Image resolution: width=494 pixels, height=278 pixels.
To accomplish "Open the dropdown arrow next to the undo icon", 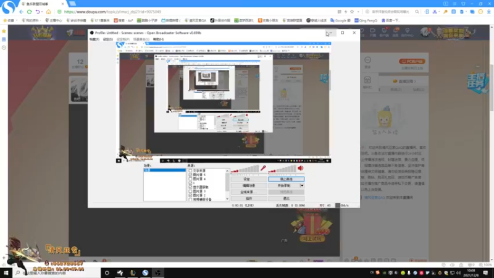I will (x=42, y=12).
